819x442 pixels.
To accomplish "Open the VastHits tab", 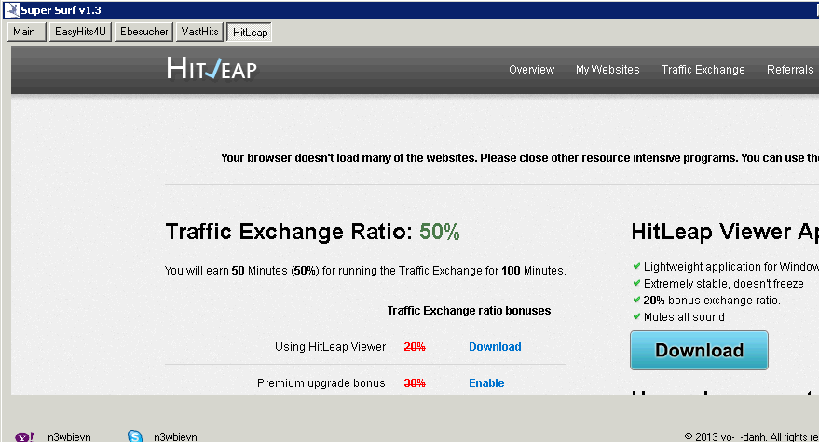I will coord(200,32).
